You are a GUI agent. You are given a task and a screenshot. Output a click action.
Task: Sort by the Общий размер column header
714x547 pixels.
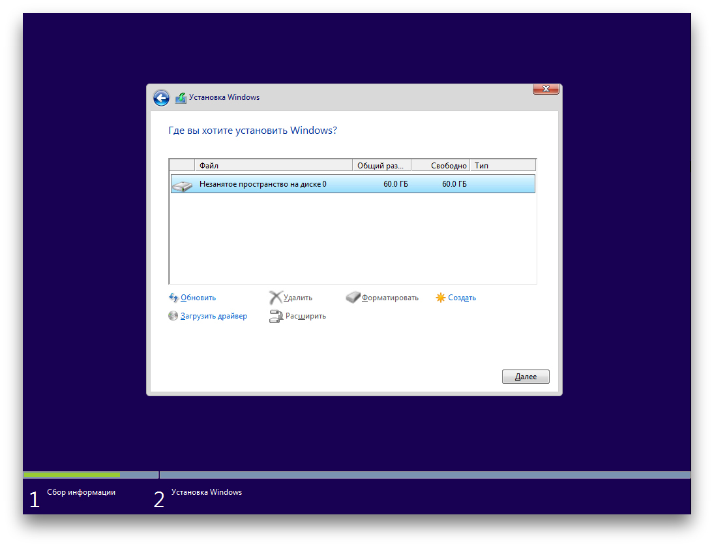coord(382,166)
